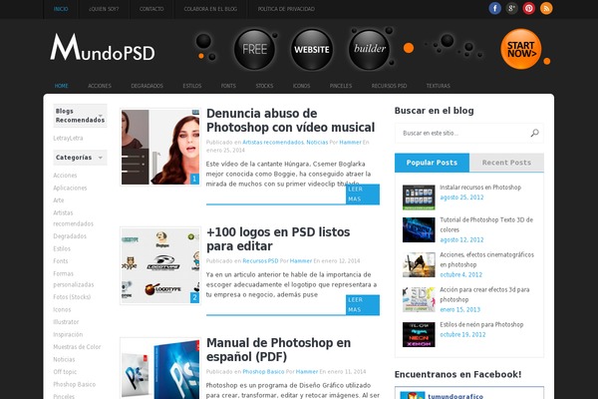Open Illustrator category in sidebar
Image resolution: width=598 pixels, height=399 pixels.
(x=66, y=322)
